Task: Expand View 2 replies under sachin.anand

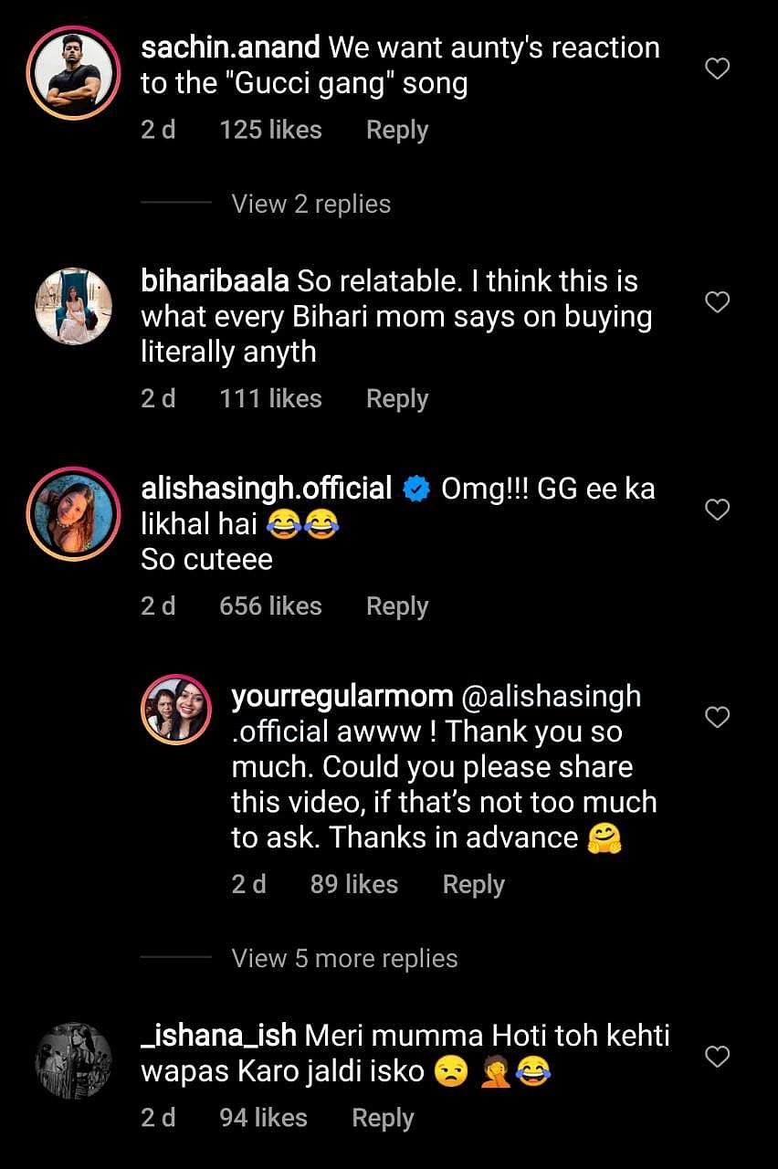Action: [x=310, y=204]
